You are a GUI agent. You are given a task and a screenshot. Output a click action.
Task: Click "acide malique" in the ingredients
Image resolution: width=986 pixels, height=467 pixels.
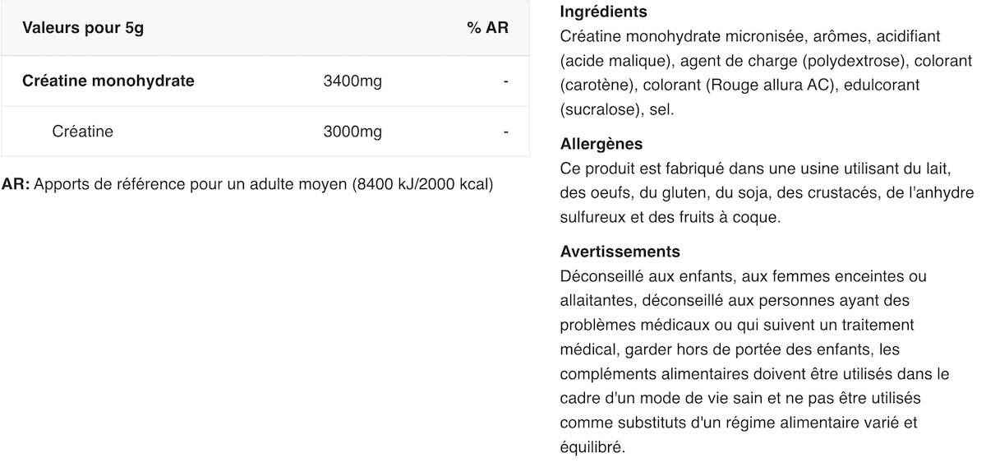pyautogui.click(x=607, y=61)
